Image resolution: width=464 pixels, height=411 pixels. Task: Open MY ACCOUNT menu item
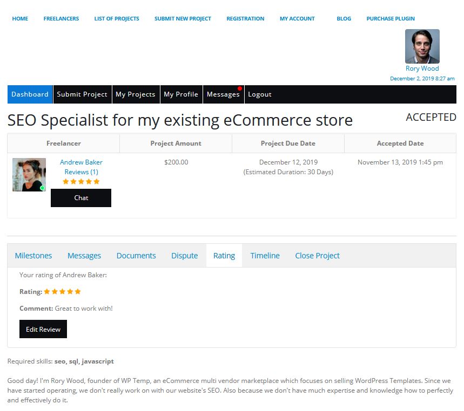point(297,19)
